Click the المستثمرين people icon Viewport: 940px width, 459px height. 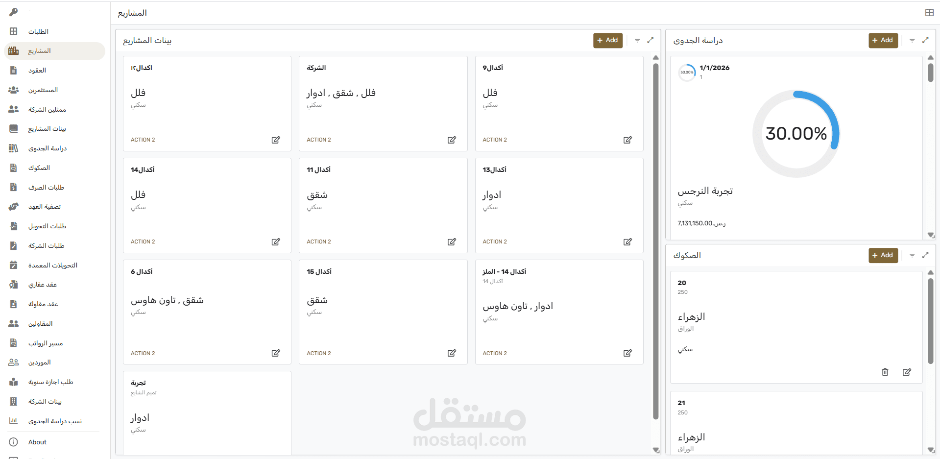(x=13, y=90)
